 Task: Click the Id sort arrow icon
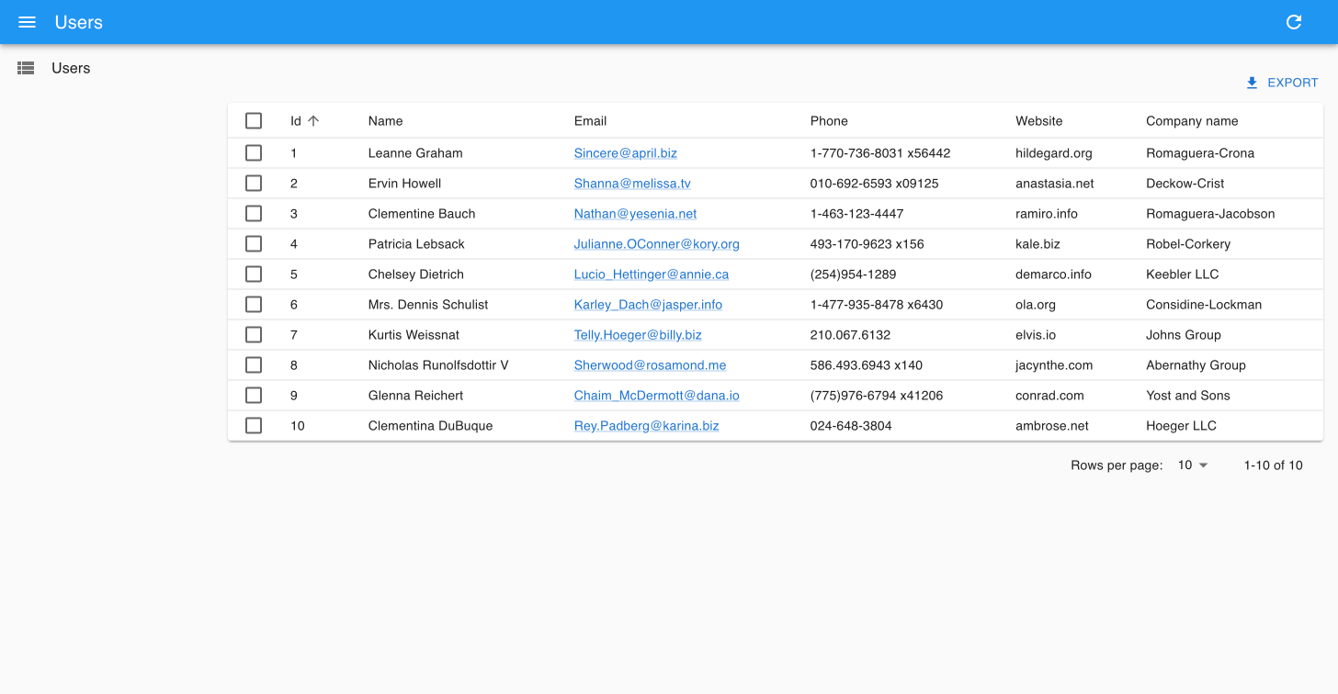313,120
